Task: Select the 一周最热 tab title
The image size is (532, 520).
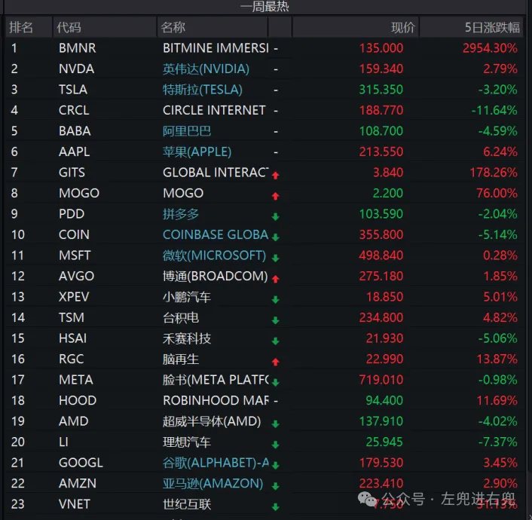Action: (x=264, y=7)
